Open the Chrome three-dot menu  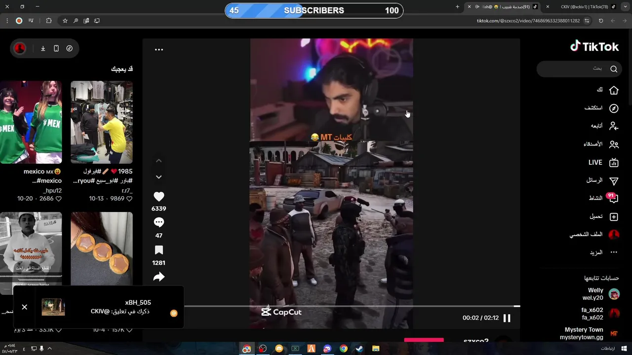coord(7,21)
